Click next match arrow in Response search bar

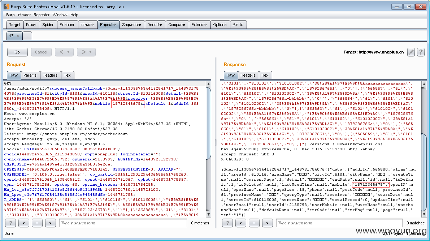click(x=267, y=223)
